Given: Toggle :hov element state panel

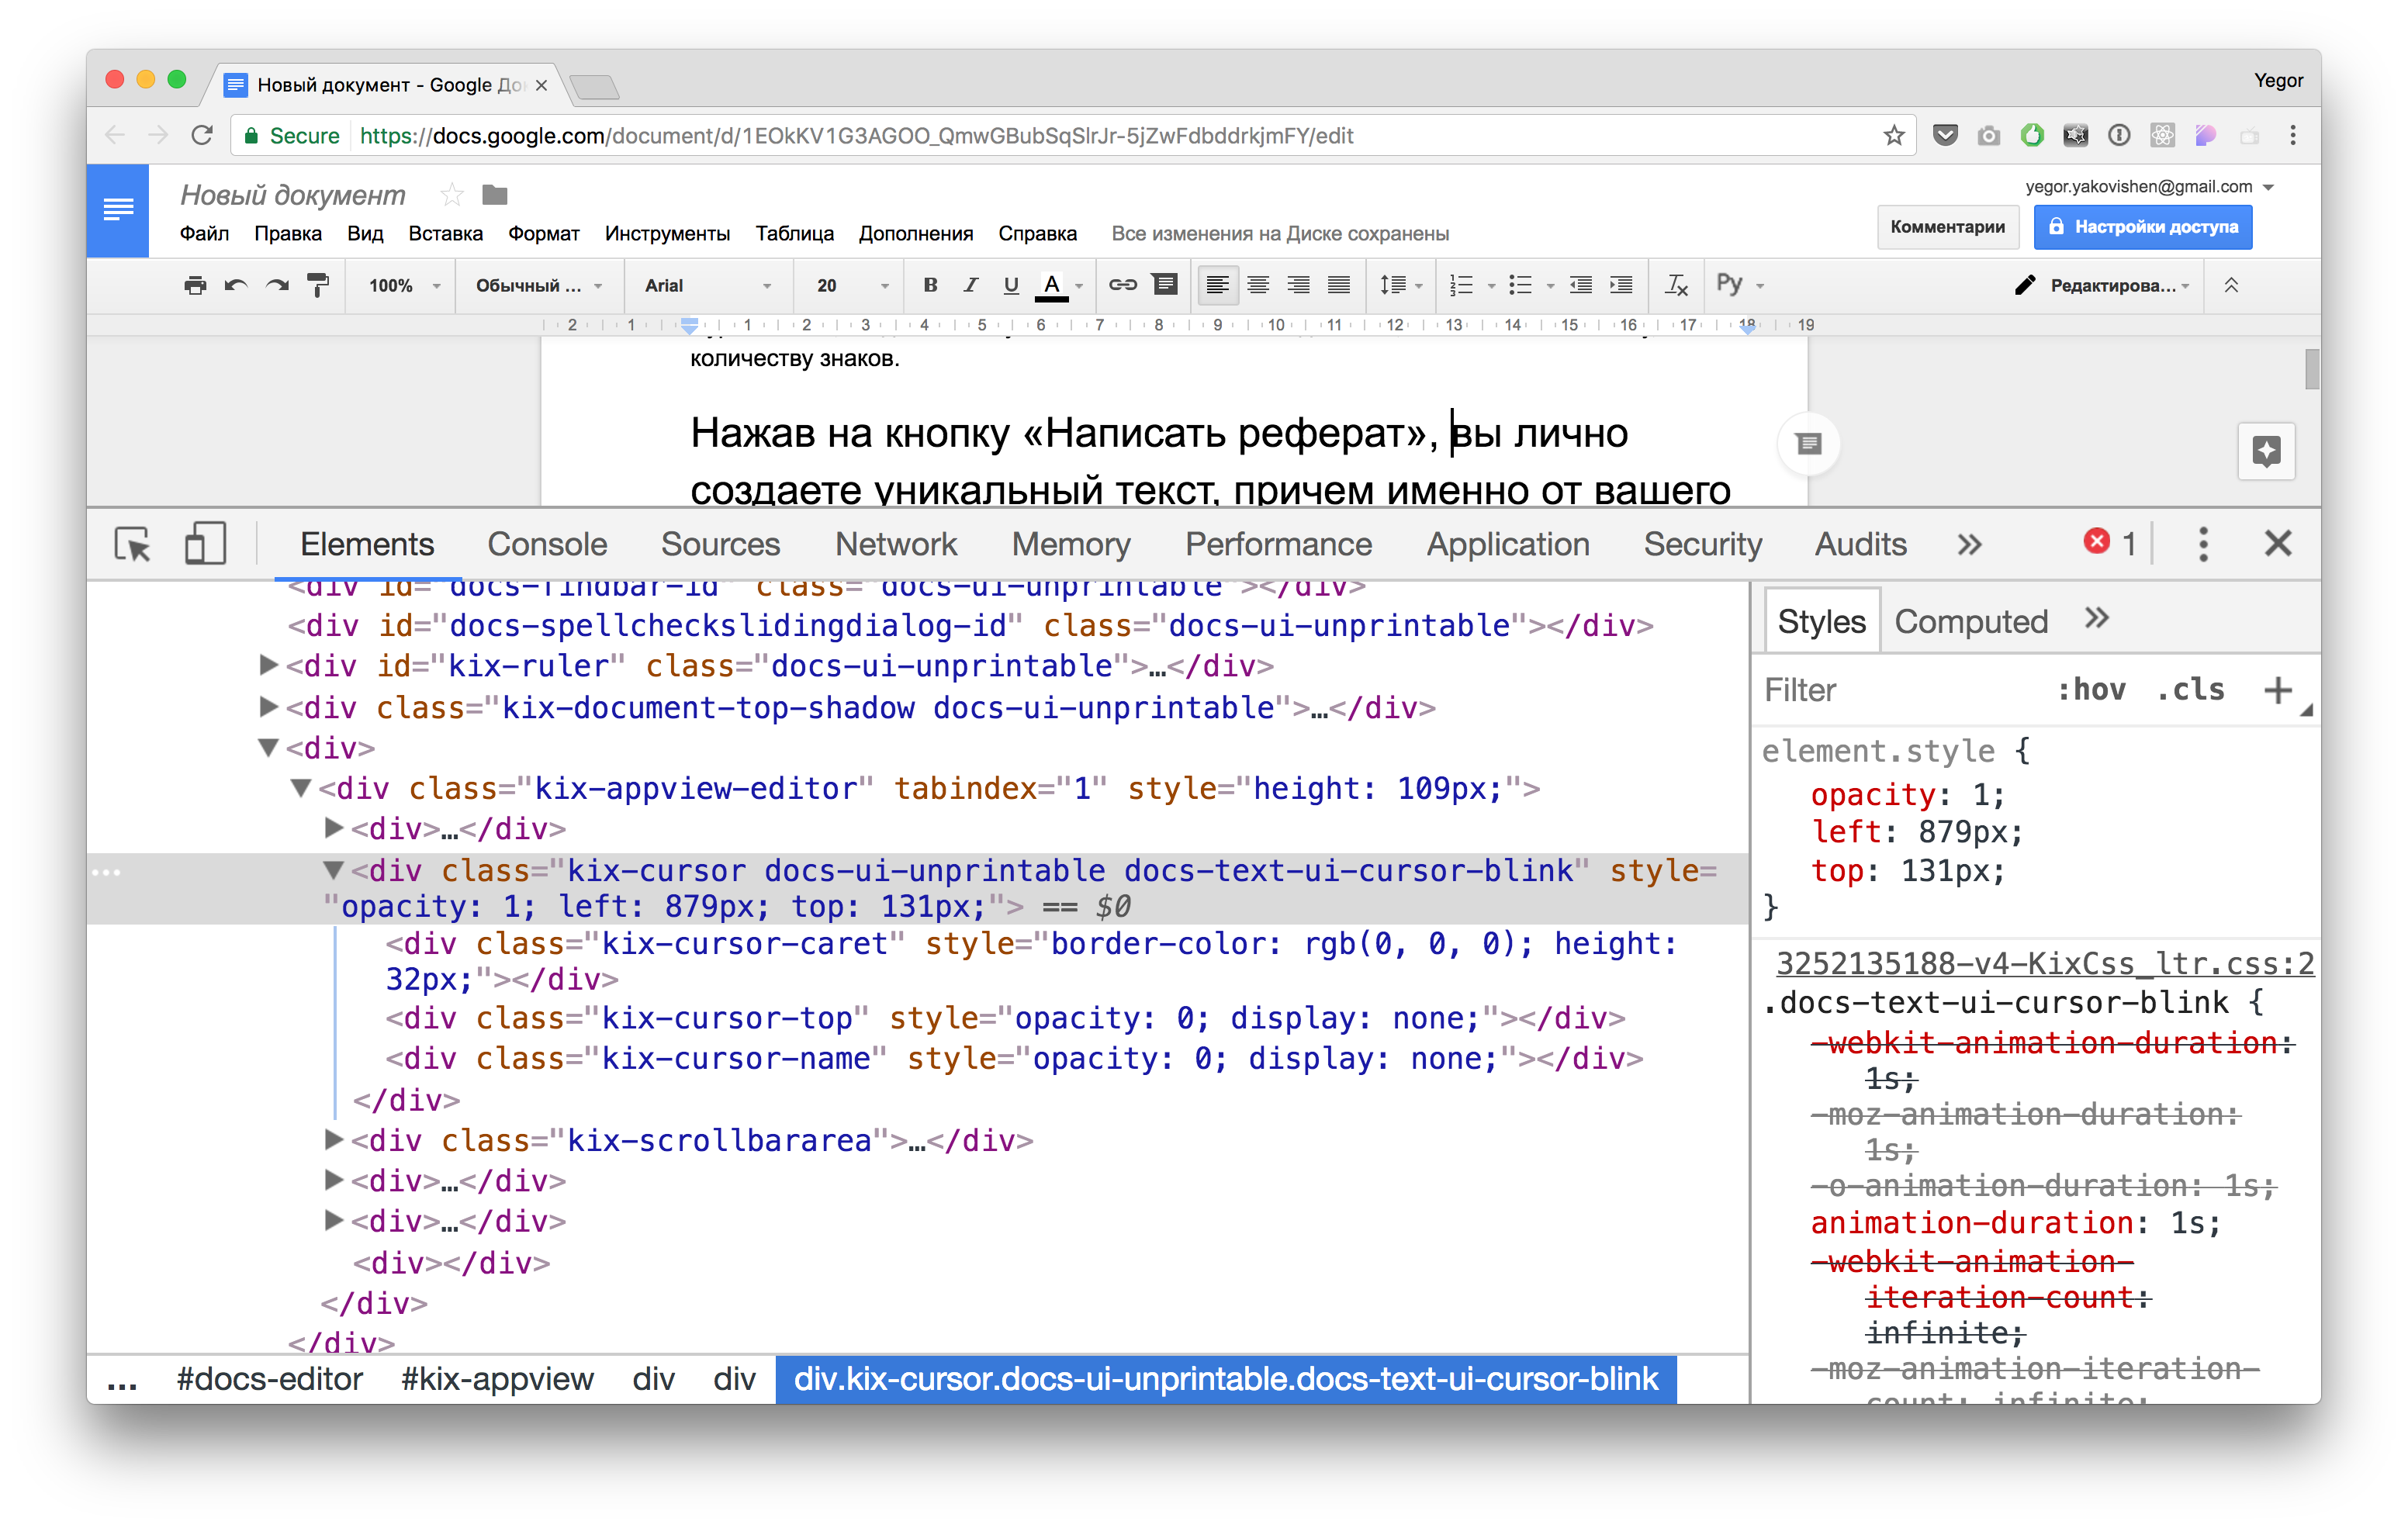Looking at the screenshot, I should [x=2091, y=690].
